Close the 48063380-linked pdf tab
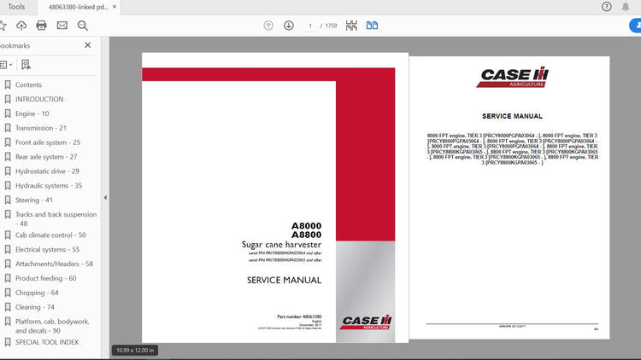Viewport: 641px width, 360px height. (x=115, y=7)
